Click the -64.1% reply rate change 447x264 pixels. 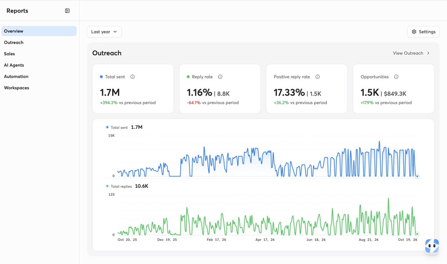point(194,103)
